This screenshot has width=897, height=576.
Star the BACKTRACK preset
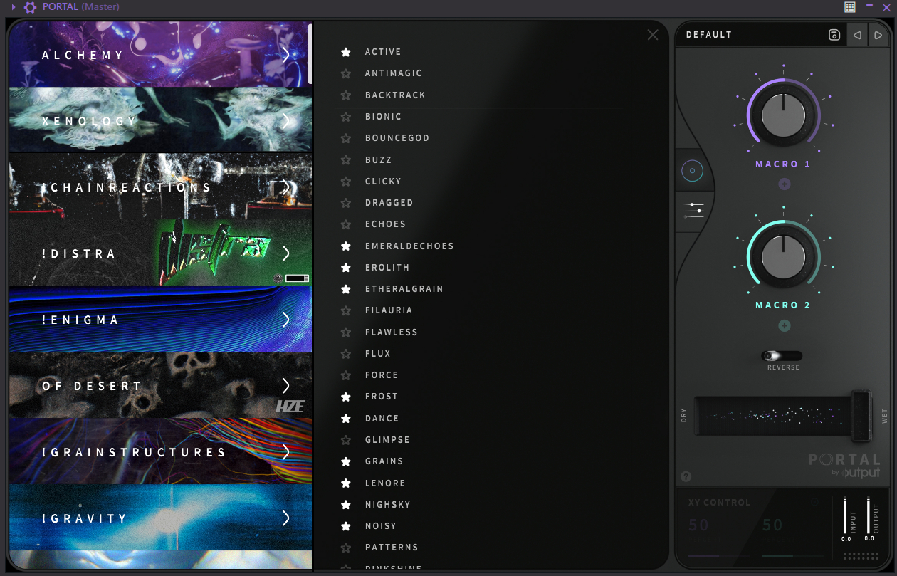point(346,95)
